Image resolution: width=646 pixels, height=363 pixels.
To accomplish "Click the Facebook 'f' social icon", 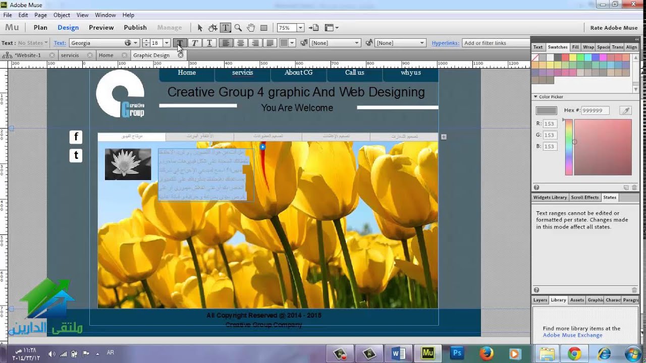I will (x=76, y=137).
